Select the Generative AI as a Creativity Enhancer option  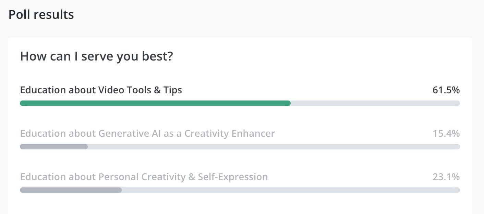pos(147,133)
